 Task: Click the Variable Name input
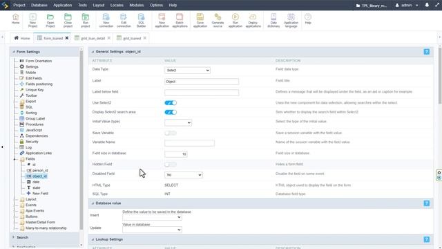(189, 143)
